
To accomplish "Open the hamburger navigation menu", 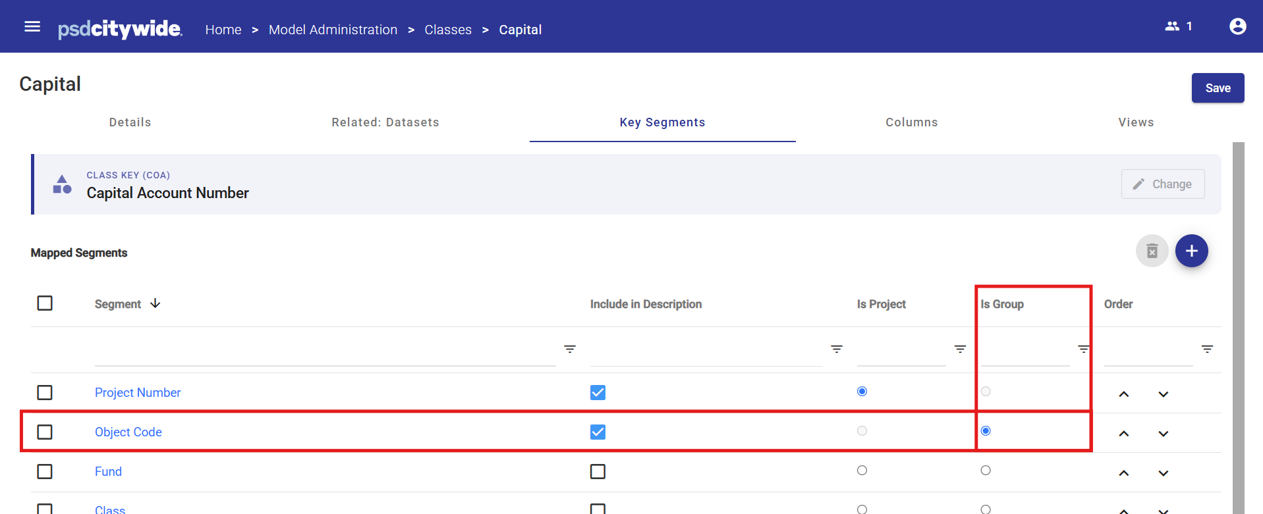I will coord(32,26).
